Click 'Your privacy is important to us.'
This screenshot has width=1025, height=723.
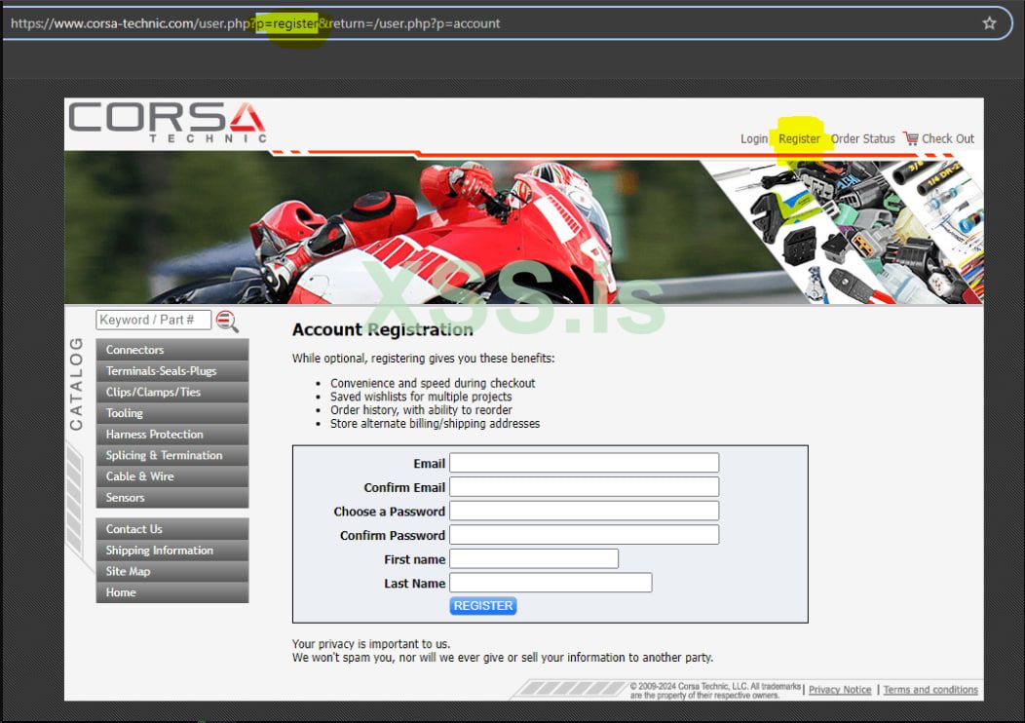tap(371, 644)
